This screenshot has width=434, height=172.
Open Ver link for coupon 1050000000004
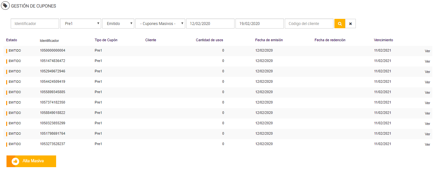click(x=427, y=51)
